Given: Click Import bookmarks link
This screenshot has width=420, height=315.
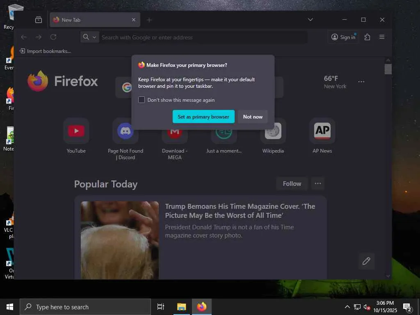Looking at the screenshot, I should 45,51.
